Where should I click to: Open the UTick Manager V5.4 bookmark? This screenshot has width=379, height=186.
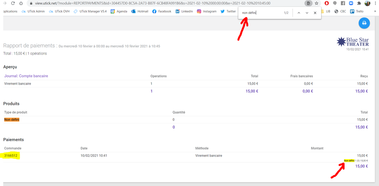click(90, 11)
